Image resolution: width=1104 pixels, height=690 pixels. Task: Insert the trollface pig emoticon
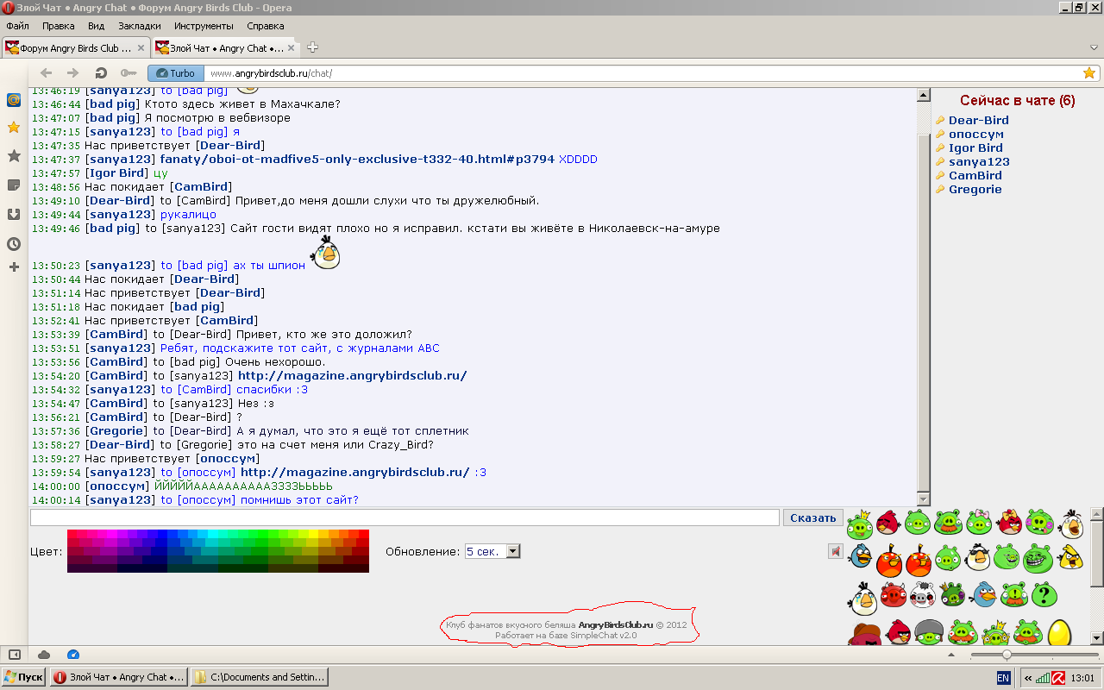point(1038,559)
